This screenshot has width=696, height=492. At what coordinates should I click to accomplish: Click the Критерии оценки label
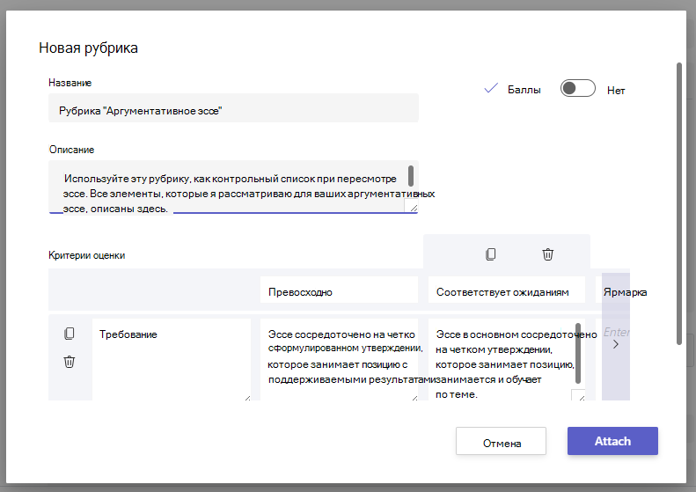pos(86,255)
